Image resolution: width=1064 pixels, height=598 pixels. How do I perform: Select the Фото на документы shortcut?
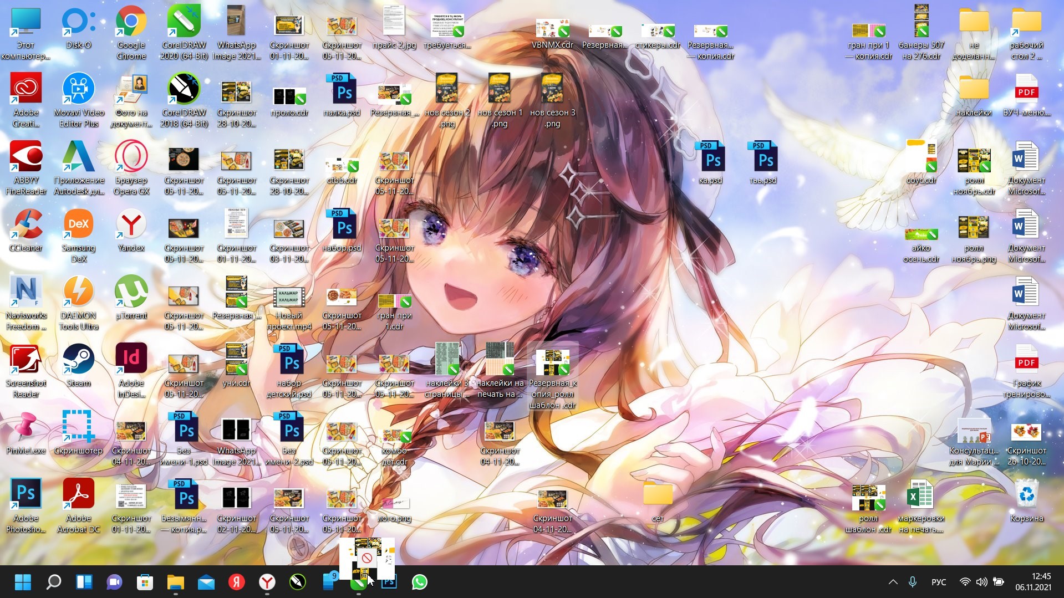pyautogui.click(x=131, y=101)
